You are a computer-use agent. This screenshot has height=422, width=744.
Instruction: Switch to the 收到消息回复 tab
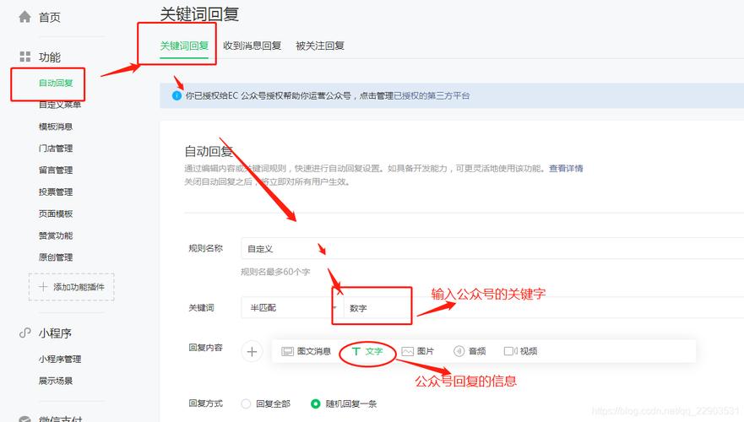pyautogui.click(x=252, y=46)
